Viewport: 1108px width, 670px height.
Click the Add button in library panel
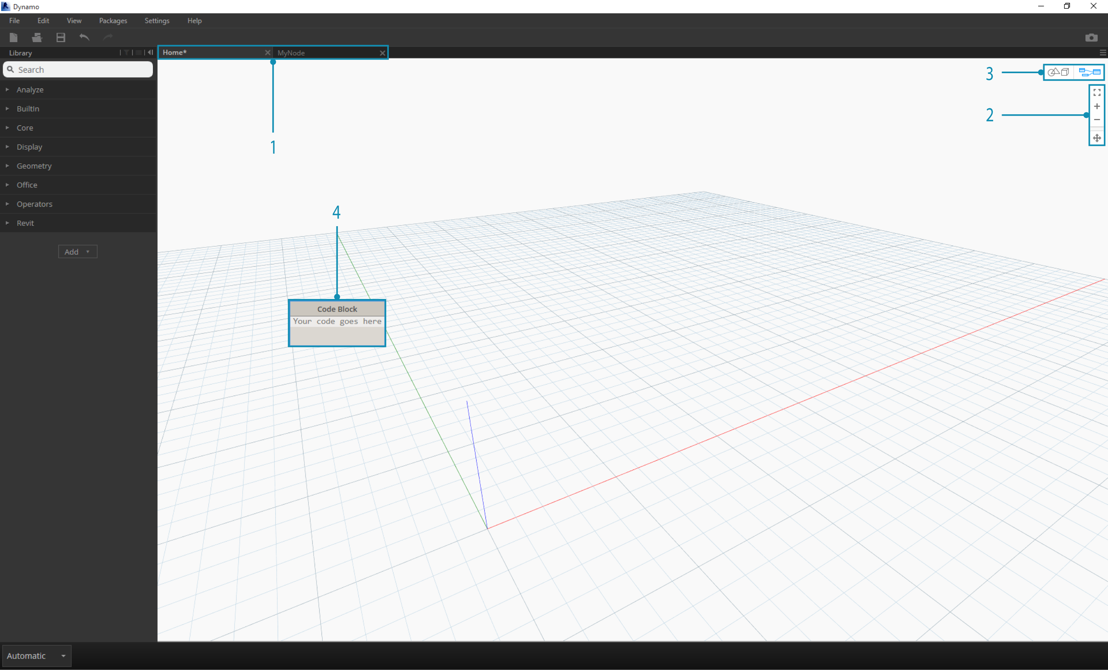pyautogui.click(x=78, y=252)
